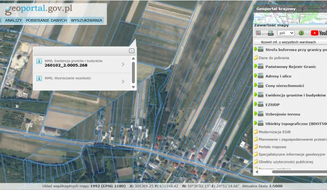This screenshot has height=190, width=327.
Task: Select parcel ID 260102_2.0005.268 text
Action: 66,65
